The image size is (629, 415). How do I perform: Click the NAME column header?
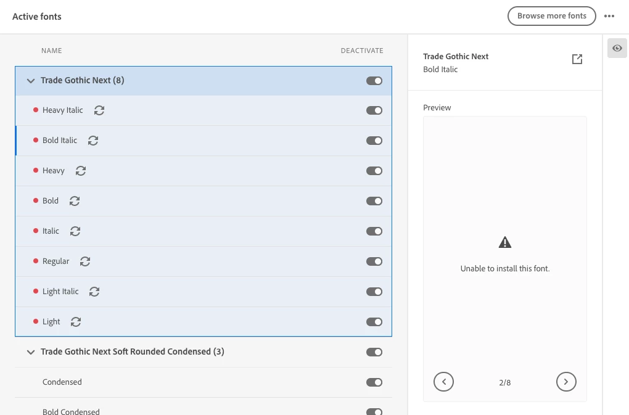point(51,51)
